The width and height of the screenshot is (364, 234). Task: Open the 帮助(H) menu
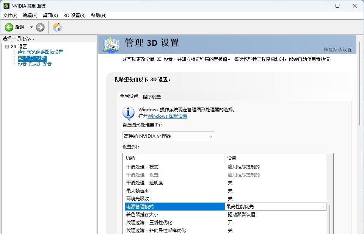pos(99,15)
